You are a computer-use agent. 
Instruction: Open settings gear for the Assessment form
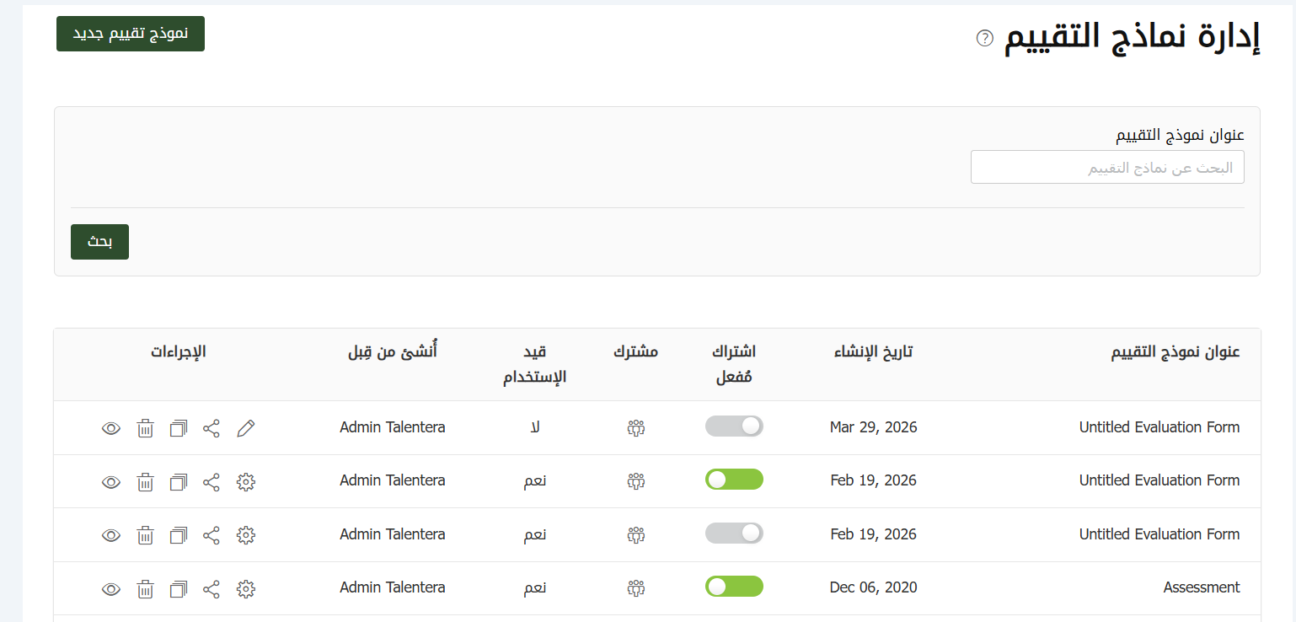[245, 588]
